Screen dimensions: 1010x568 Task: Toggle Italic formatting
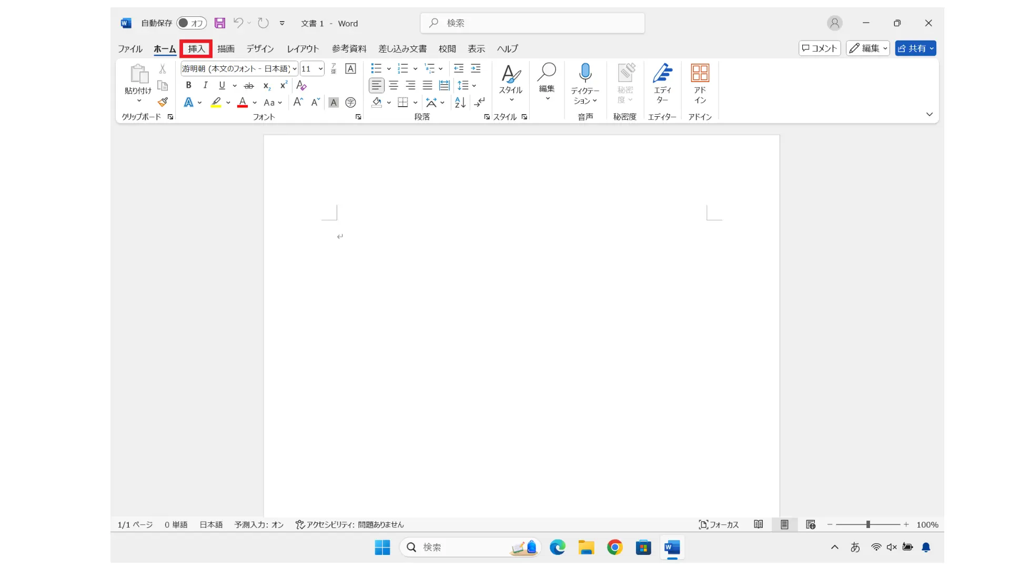pyautogui.click(x=205, y=85)
